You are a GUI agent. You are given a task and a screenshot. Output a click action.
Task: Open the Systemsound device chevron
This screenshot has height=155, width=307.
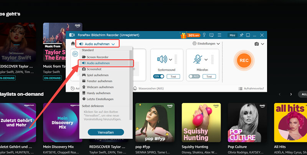(x=170, y=60)
